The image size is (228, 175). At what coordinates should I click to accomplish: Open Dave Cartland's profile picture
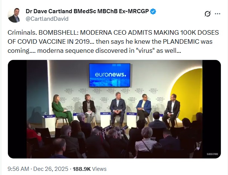coord(14,15)
